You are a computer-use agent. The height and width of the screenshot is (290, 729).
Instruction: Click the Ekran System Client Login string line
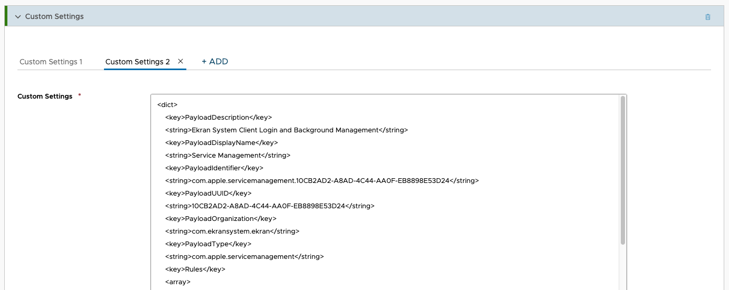coord(286,130)
